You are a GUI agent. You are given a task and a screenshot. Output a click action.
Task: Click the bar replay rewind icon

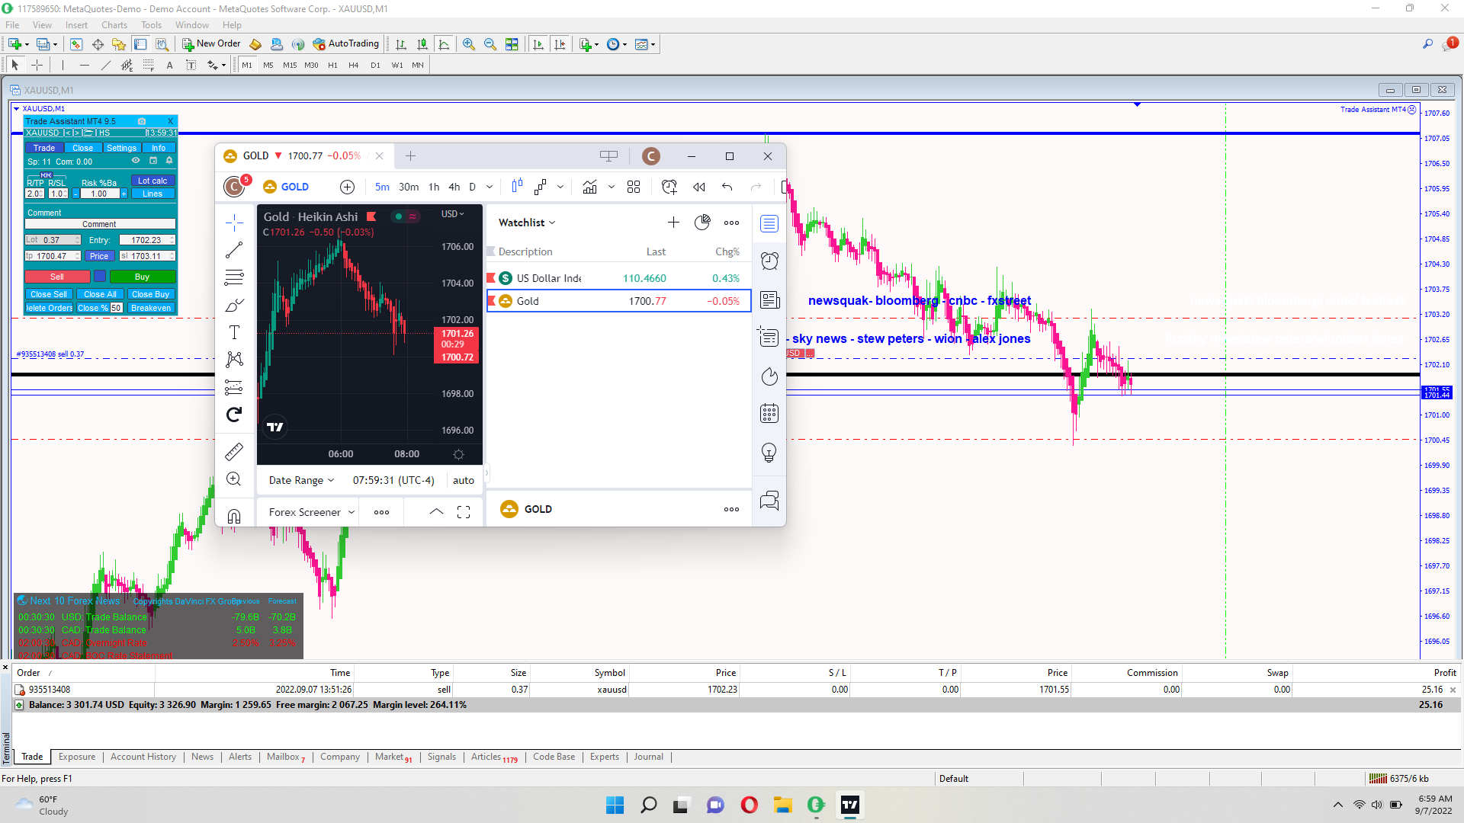tap(698, 187)
